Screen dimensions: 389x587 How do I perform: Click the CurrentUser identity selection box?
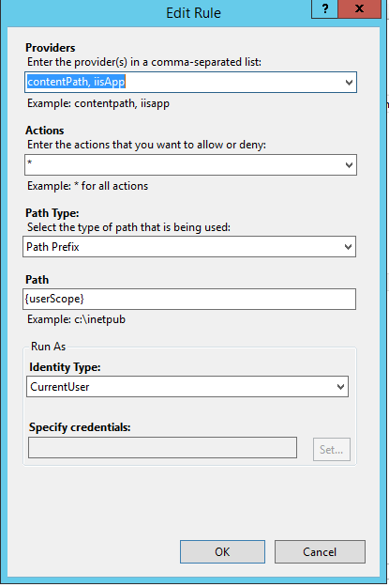[187, 387]
